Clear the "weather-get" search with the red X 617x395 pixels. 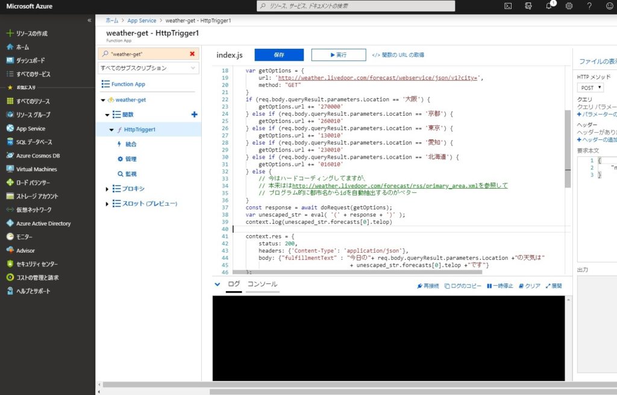point(192,54)
